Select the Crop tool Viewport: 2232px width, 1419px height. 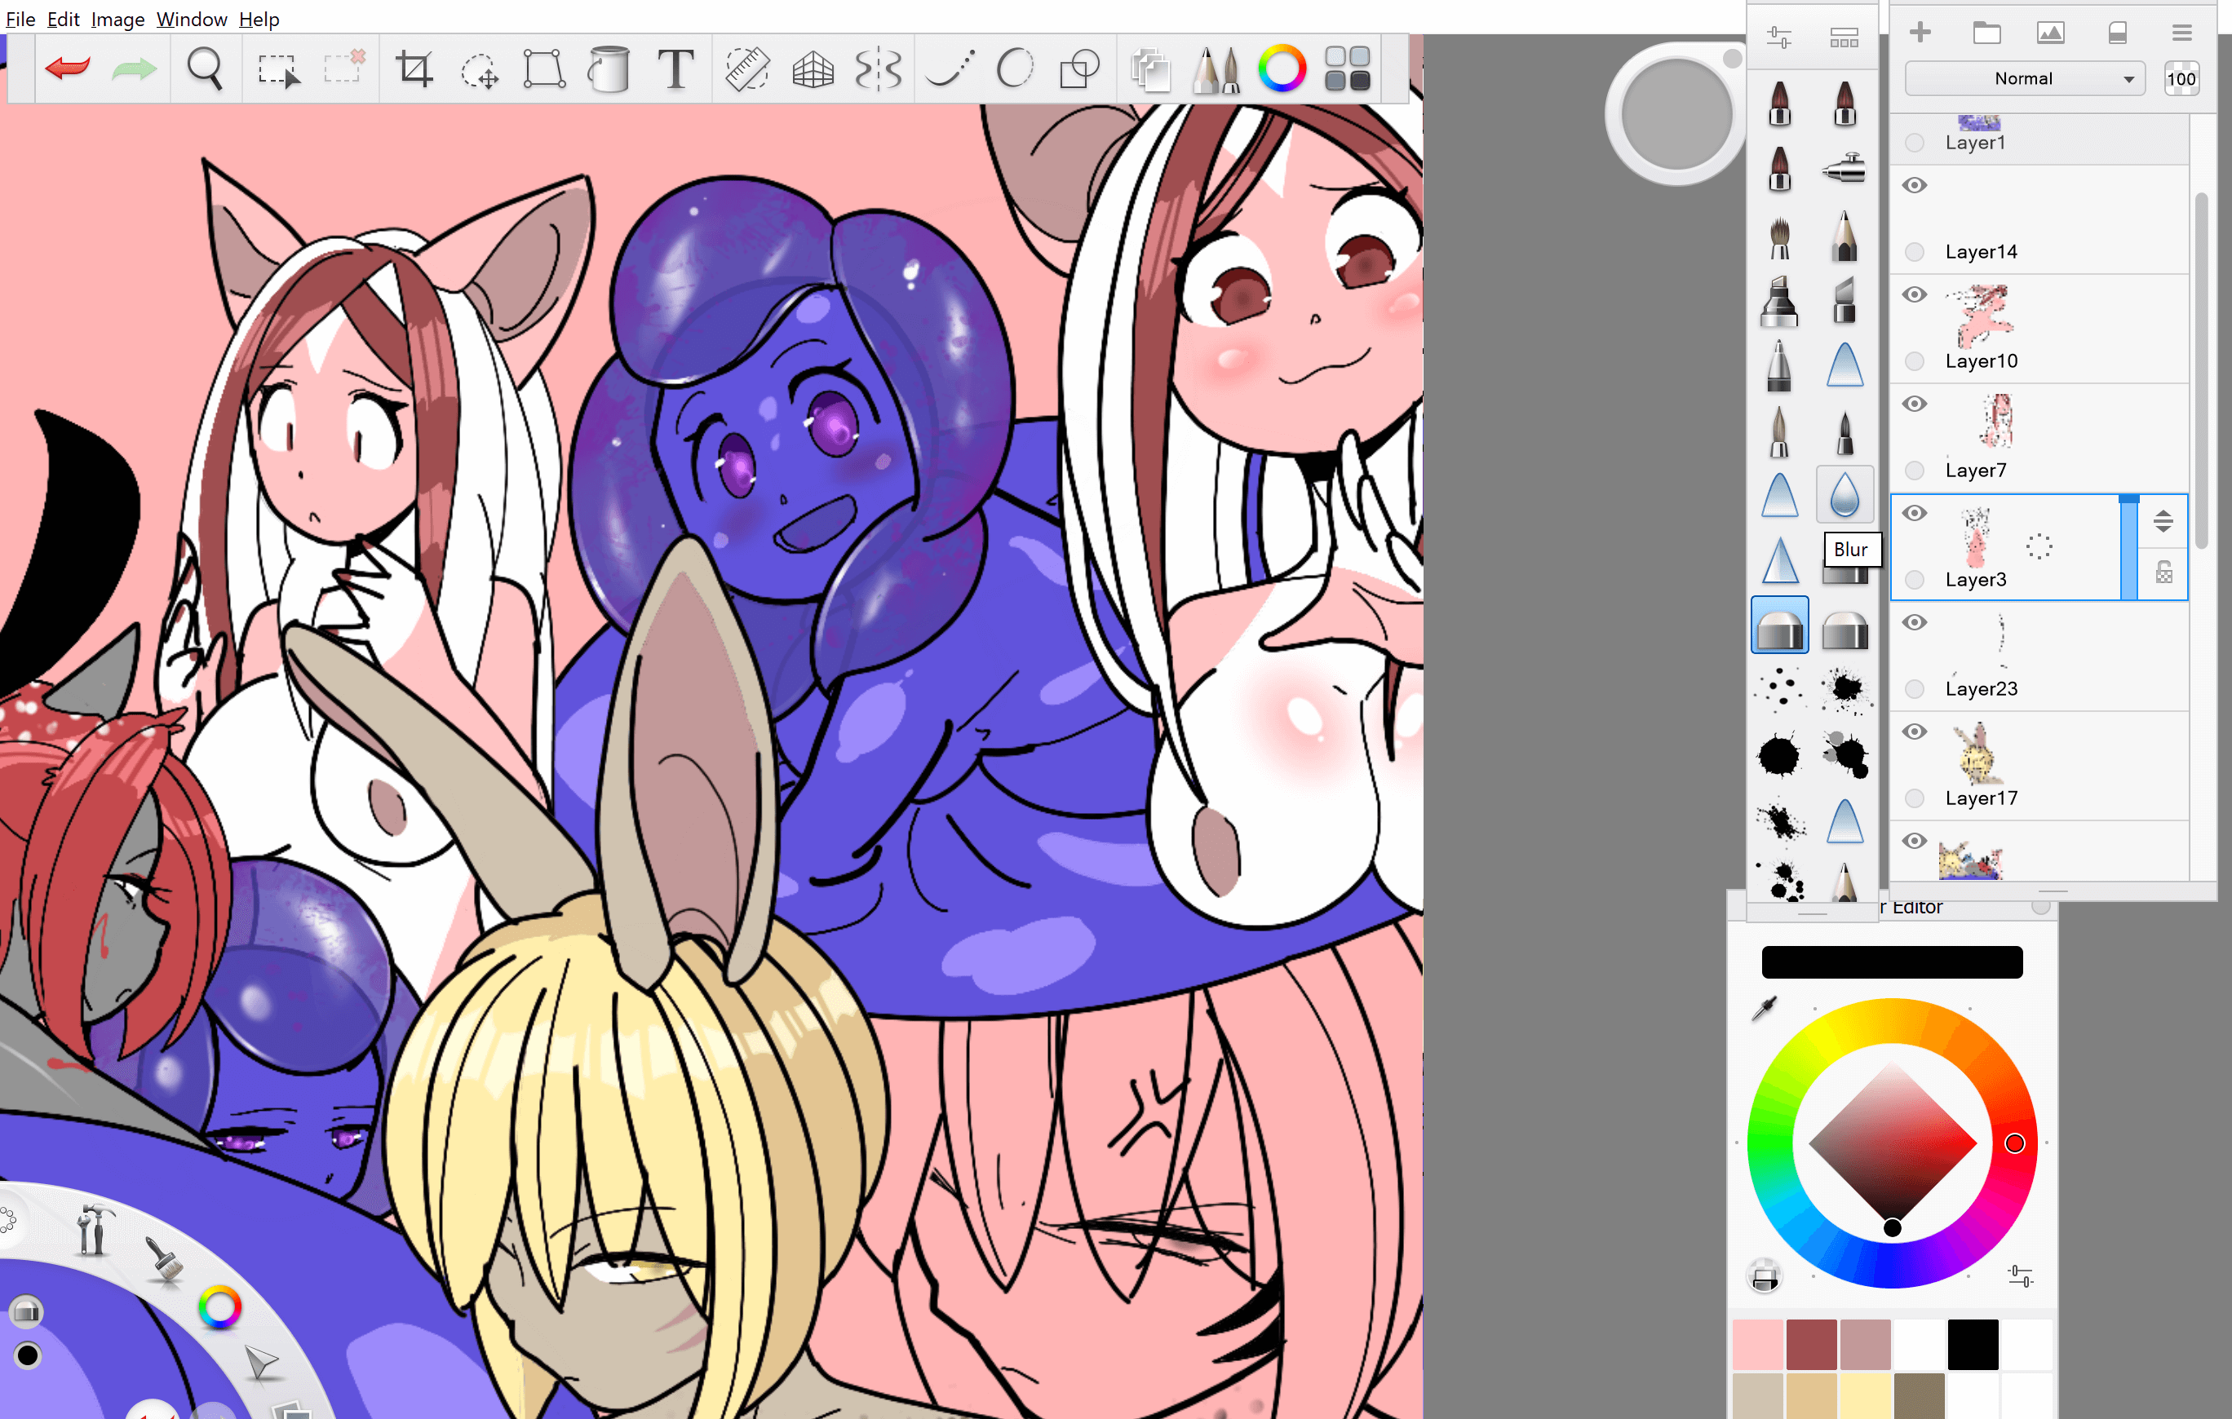point(414,69)
